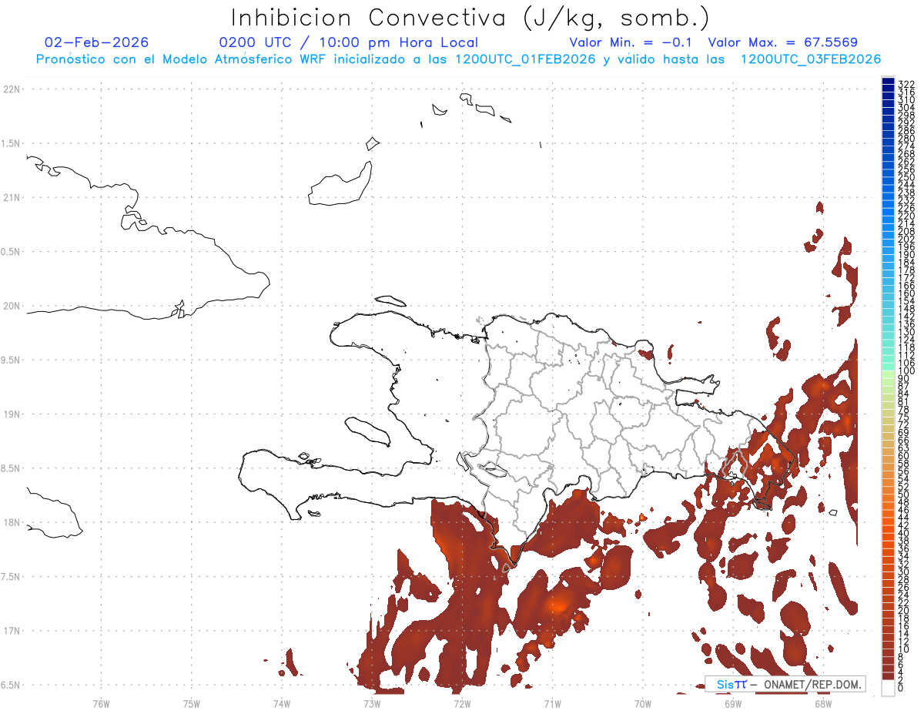Click the title 'Inhibicion Convectiva (J/kg, somb.)'
The width and height of the screenshot is (924, 714).
click(x=470, y=18)
